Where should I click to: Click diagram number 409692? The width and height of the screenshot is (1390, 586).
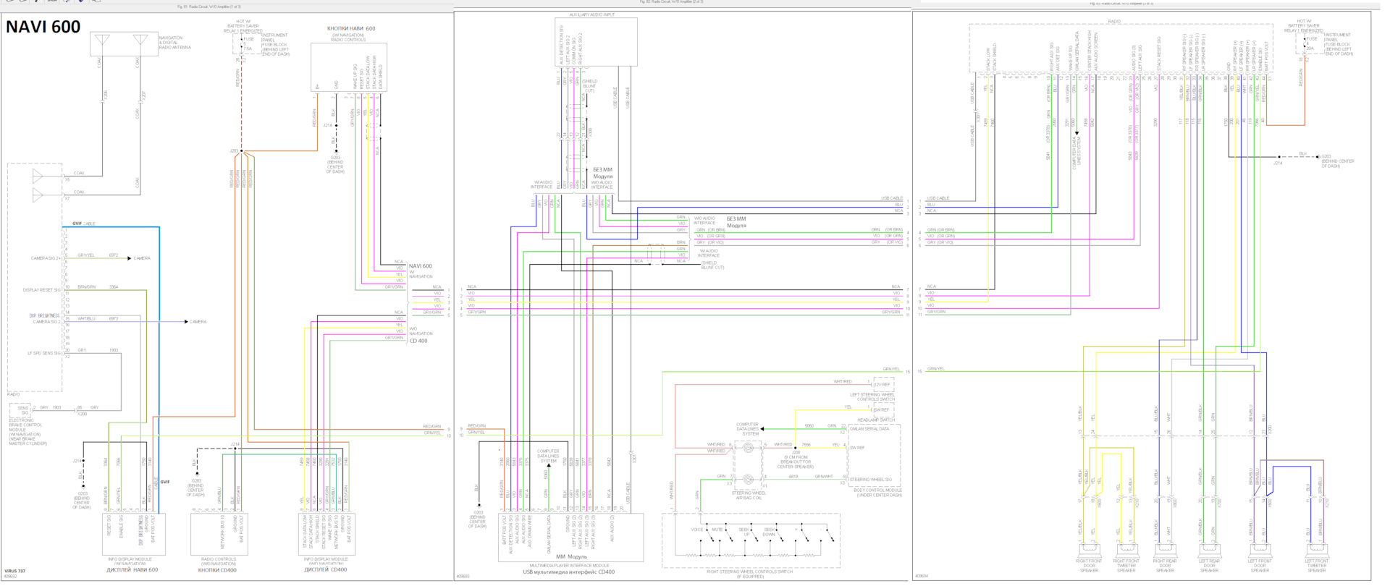click(10, 577)
